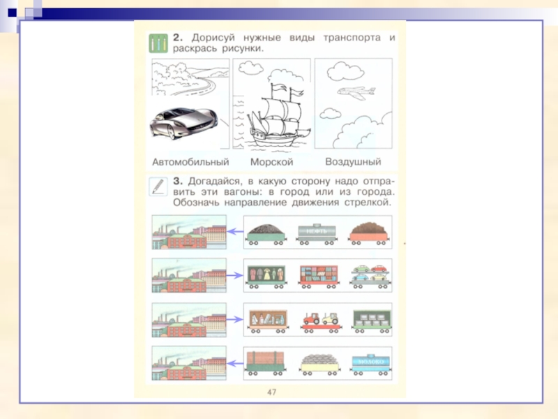Click the arrow beside the clothing wagon
This screenshot has width=558, height=419.
point(235,275)
